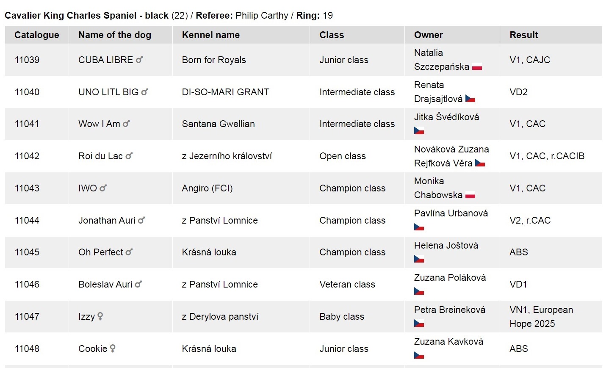Screen dimensions: 609x368
Task: Click the Name of the dog header
Action: click(x=115, y=35)
